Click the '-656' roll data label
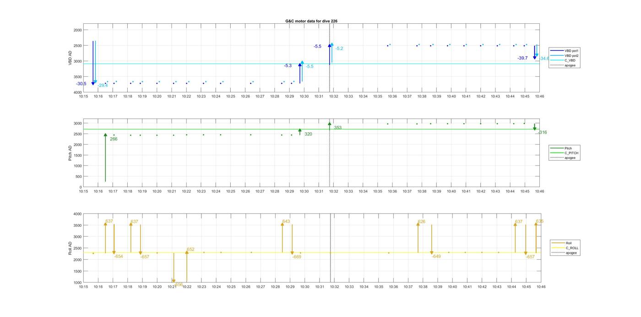Viewport: 641px width, 317px height. (x=179, y=285)
